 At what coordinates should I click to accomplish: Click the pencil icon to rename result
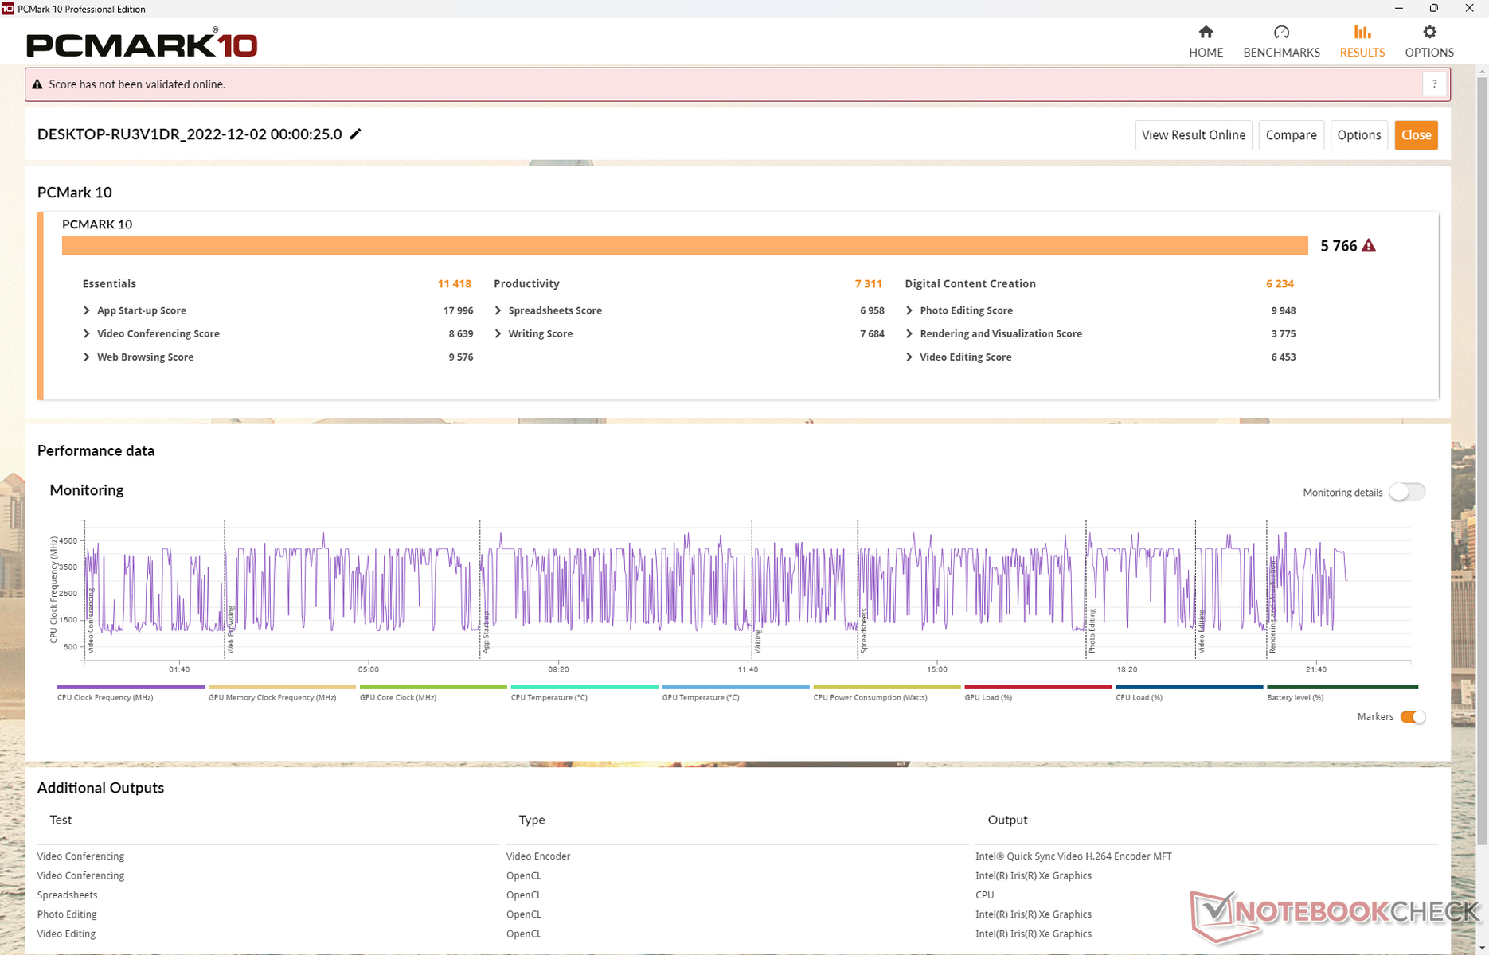pos(356,134)
